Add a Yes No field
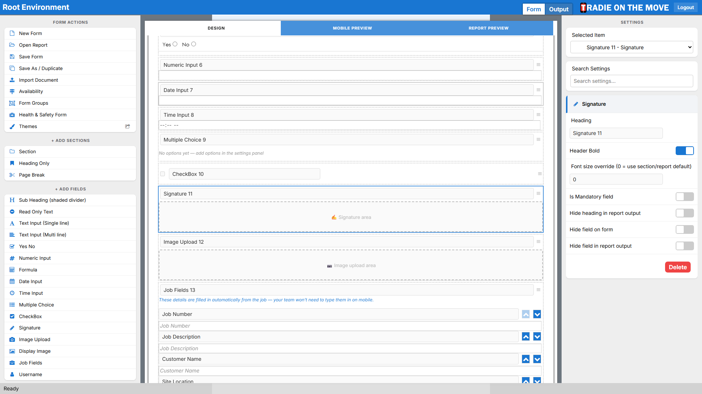Image resolution: width=702 pixels, height=394 pixels. [70, 246]
